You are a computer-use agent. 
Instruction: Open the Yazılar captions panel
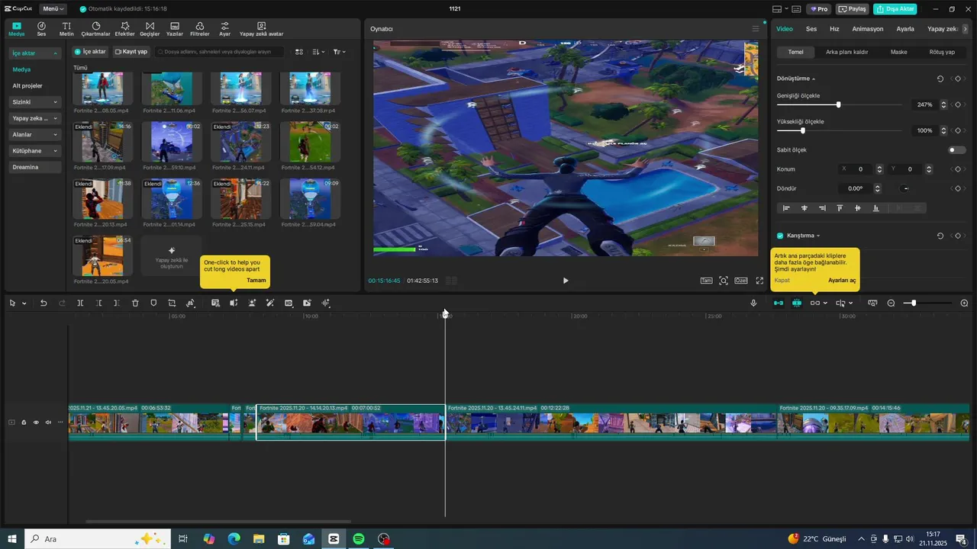[175, 29]
